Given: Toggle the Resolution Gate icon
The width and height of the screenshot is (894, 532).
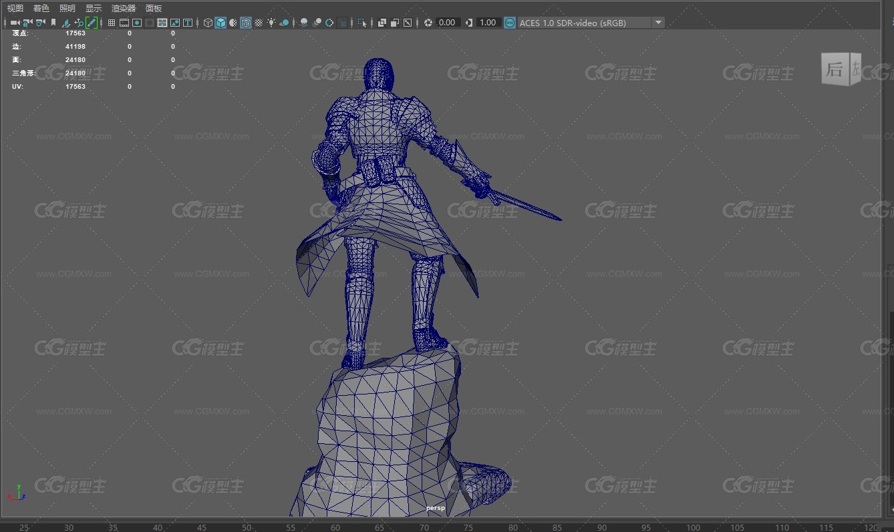Looking at the screenshot, I should (137, 23).
